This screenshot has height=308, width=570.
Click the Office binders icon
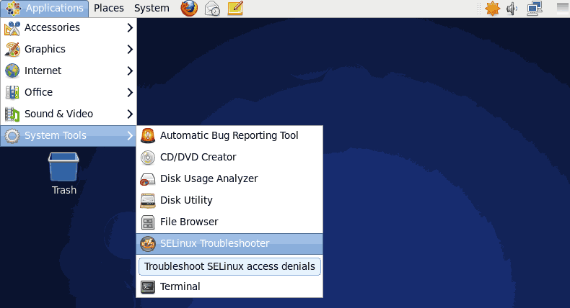click(x=12, y=93)
